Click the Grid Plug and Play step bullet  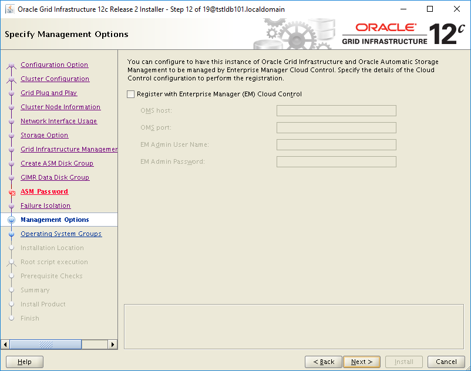tap(11, 93)
